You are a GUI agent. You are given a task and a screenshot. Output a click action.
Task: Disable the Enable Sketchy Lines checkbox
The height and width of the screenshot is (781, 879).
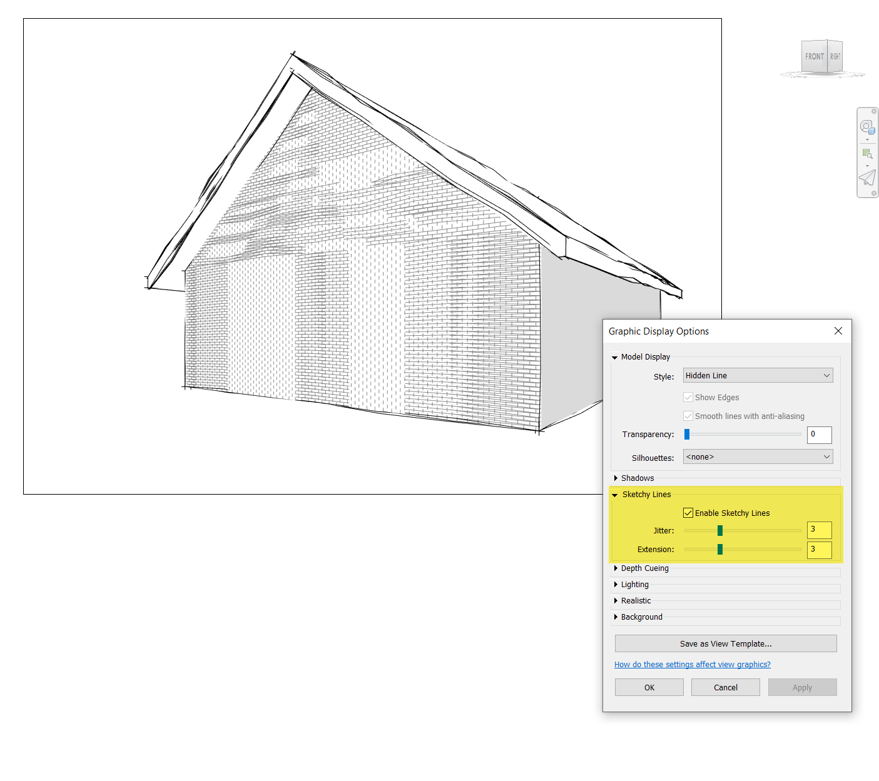(x=688, y=513)
